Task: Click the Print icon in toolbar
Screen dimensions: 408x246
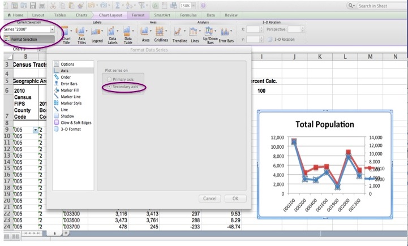Action: (42, 5)
